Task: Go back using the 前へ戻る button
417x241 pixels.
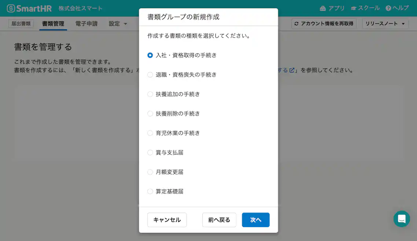Action: click(219, 220)
